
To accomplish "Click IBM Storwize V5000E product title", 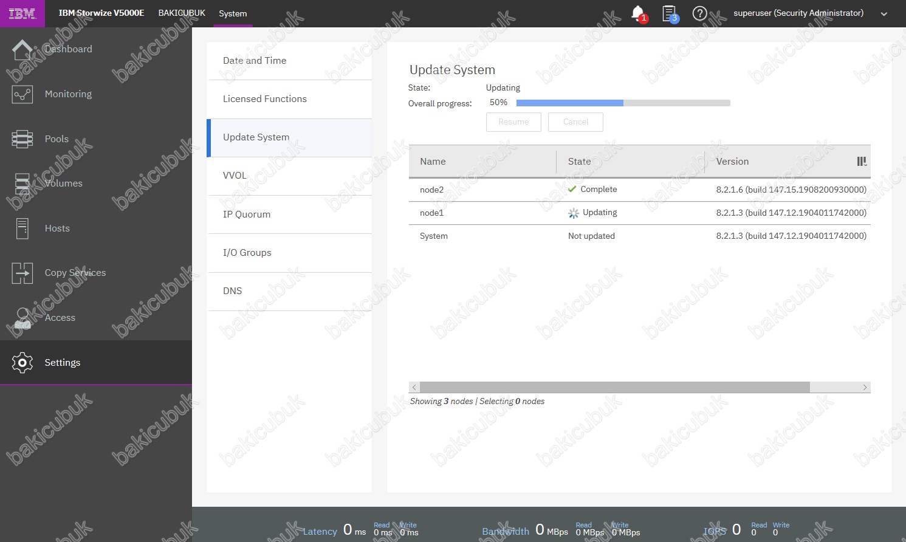I will [101, 13].
